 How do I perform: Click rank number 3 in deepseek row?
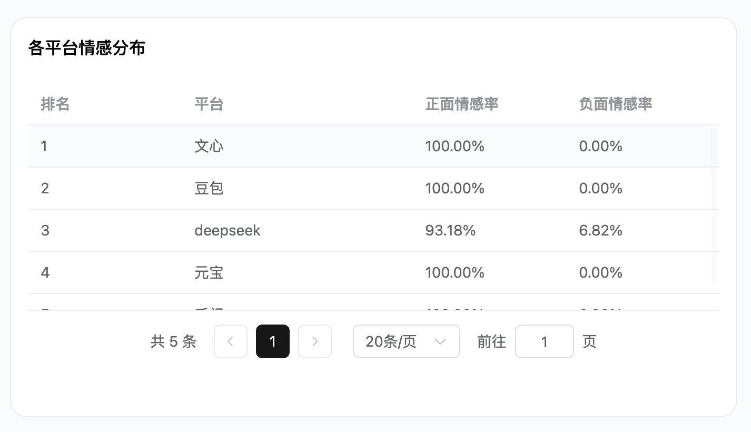[x=45, y=230]
